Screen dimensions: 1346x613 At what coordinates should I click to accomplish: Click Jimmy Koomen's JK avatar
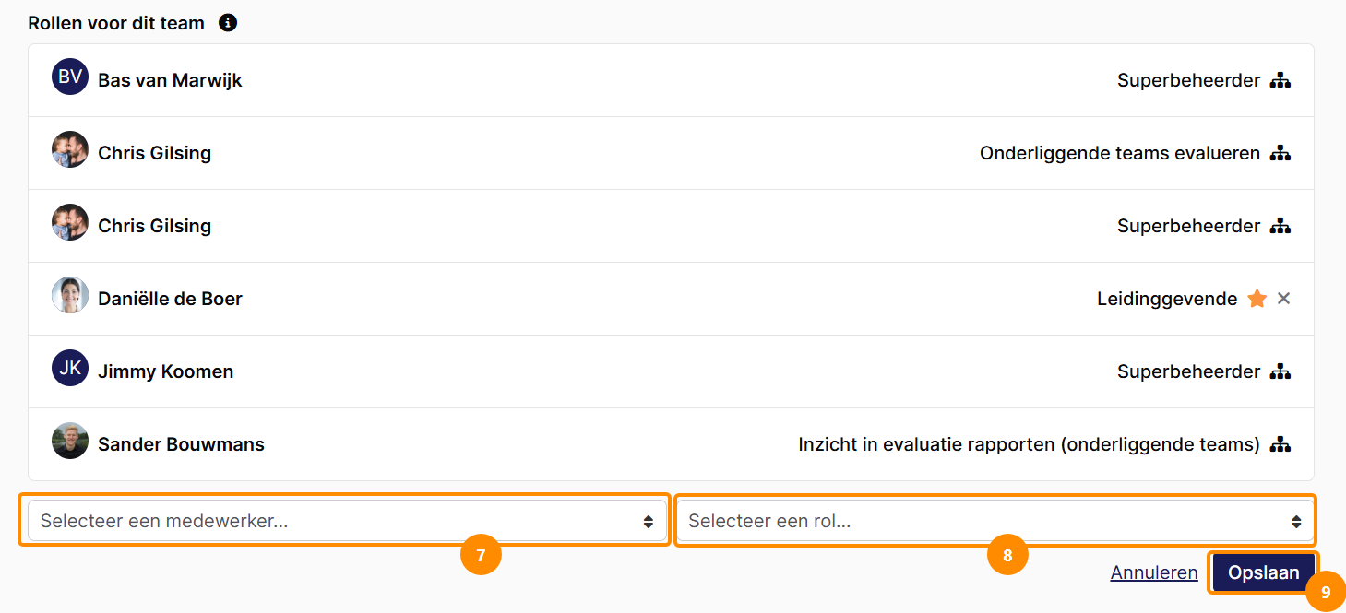click(x=70, y=368)
